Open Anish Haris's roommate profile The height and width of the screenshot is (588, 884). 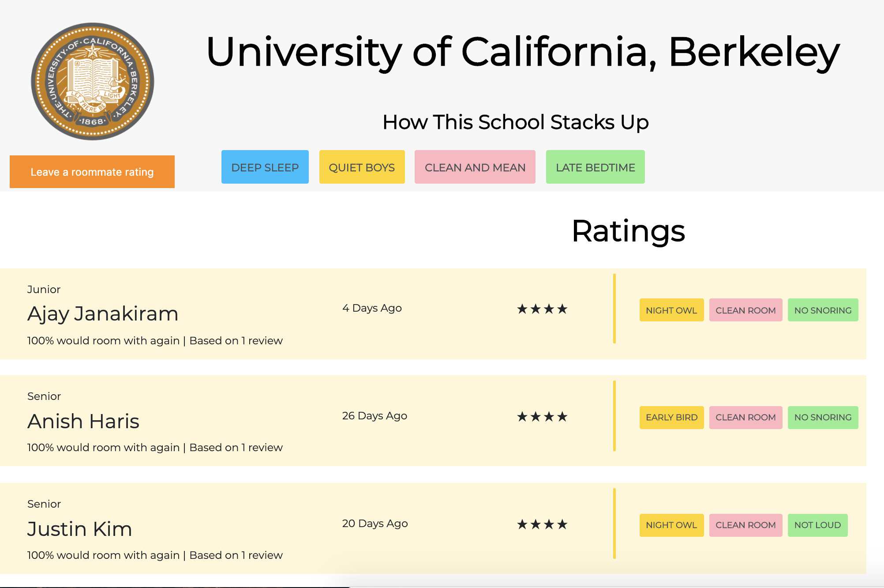(x=83, y=421)
